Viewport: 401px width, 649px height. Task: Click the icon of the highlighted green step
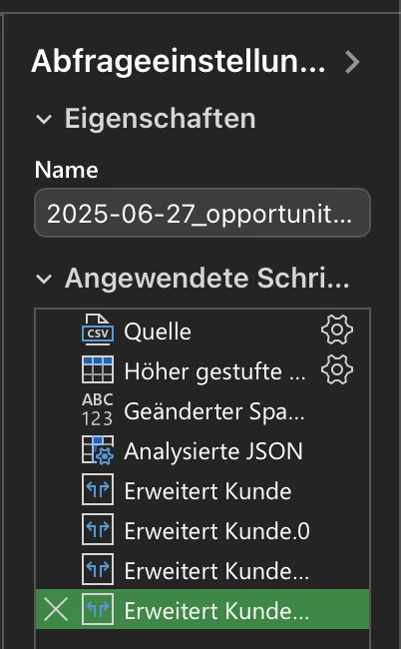click(x=98, y=609)
